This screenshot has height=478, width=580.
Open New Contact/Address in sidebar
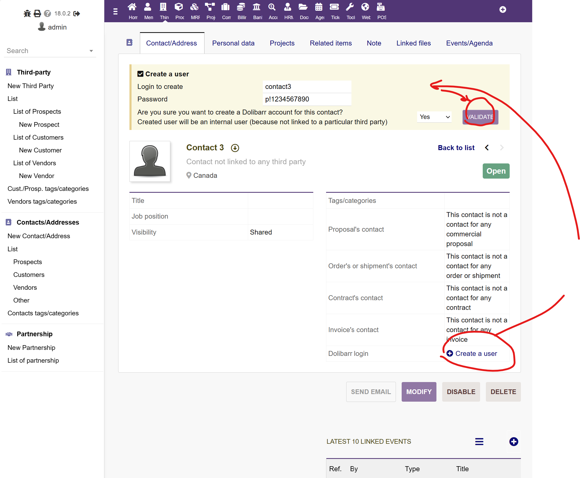39,236
